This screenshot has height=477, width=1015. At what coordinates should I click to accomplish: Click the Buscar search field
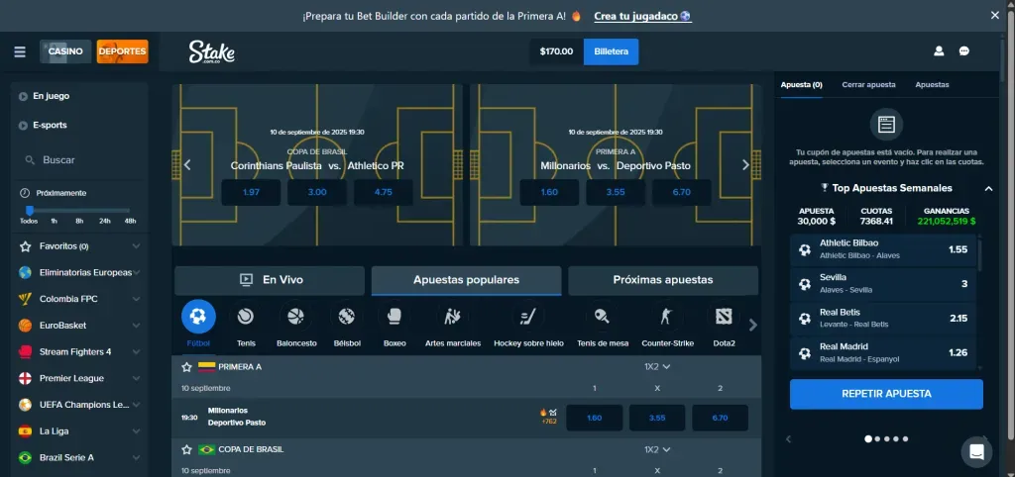(79, 159)
